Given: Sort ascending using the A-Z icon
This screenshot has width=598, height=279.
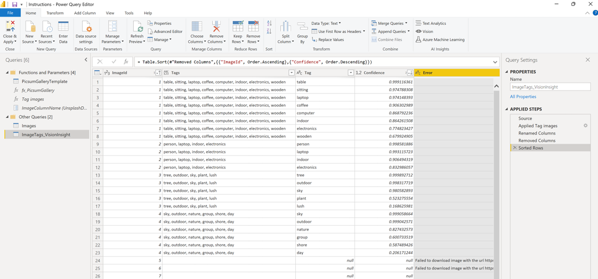Looking at the screenshot, I should tap(269, 23).
